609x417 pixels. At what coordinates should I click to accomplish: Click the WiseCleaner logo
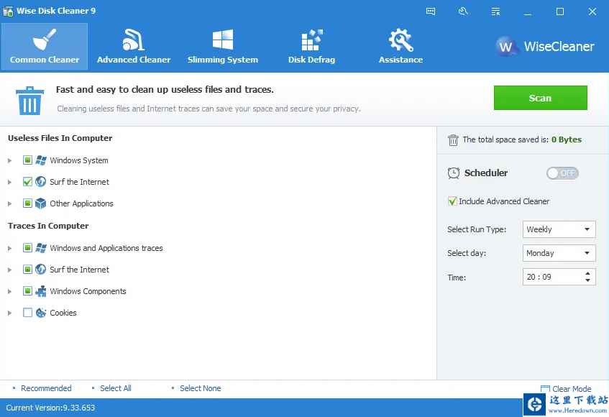pos(545,46)
